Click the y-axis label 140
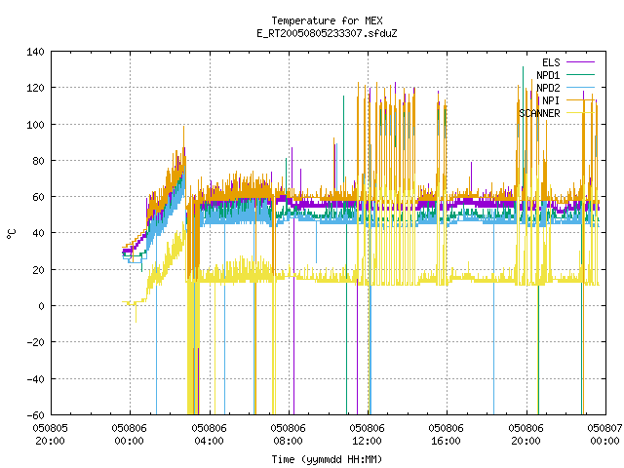This screenshot has height=468, width=624. coord(35,52)
